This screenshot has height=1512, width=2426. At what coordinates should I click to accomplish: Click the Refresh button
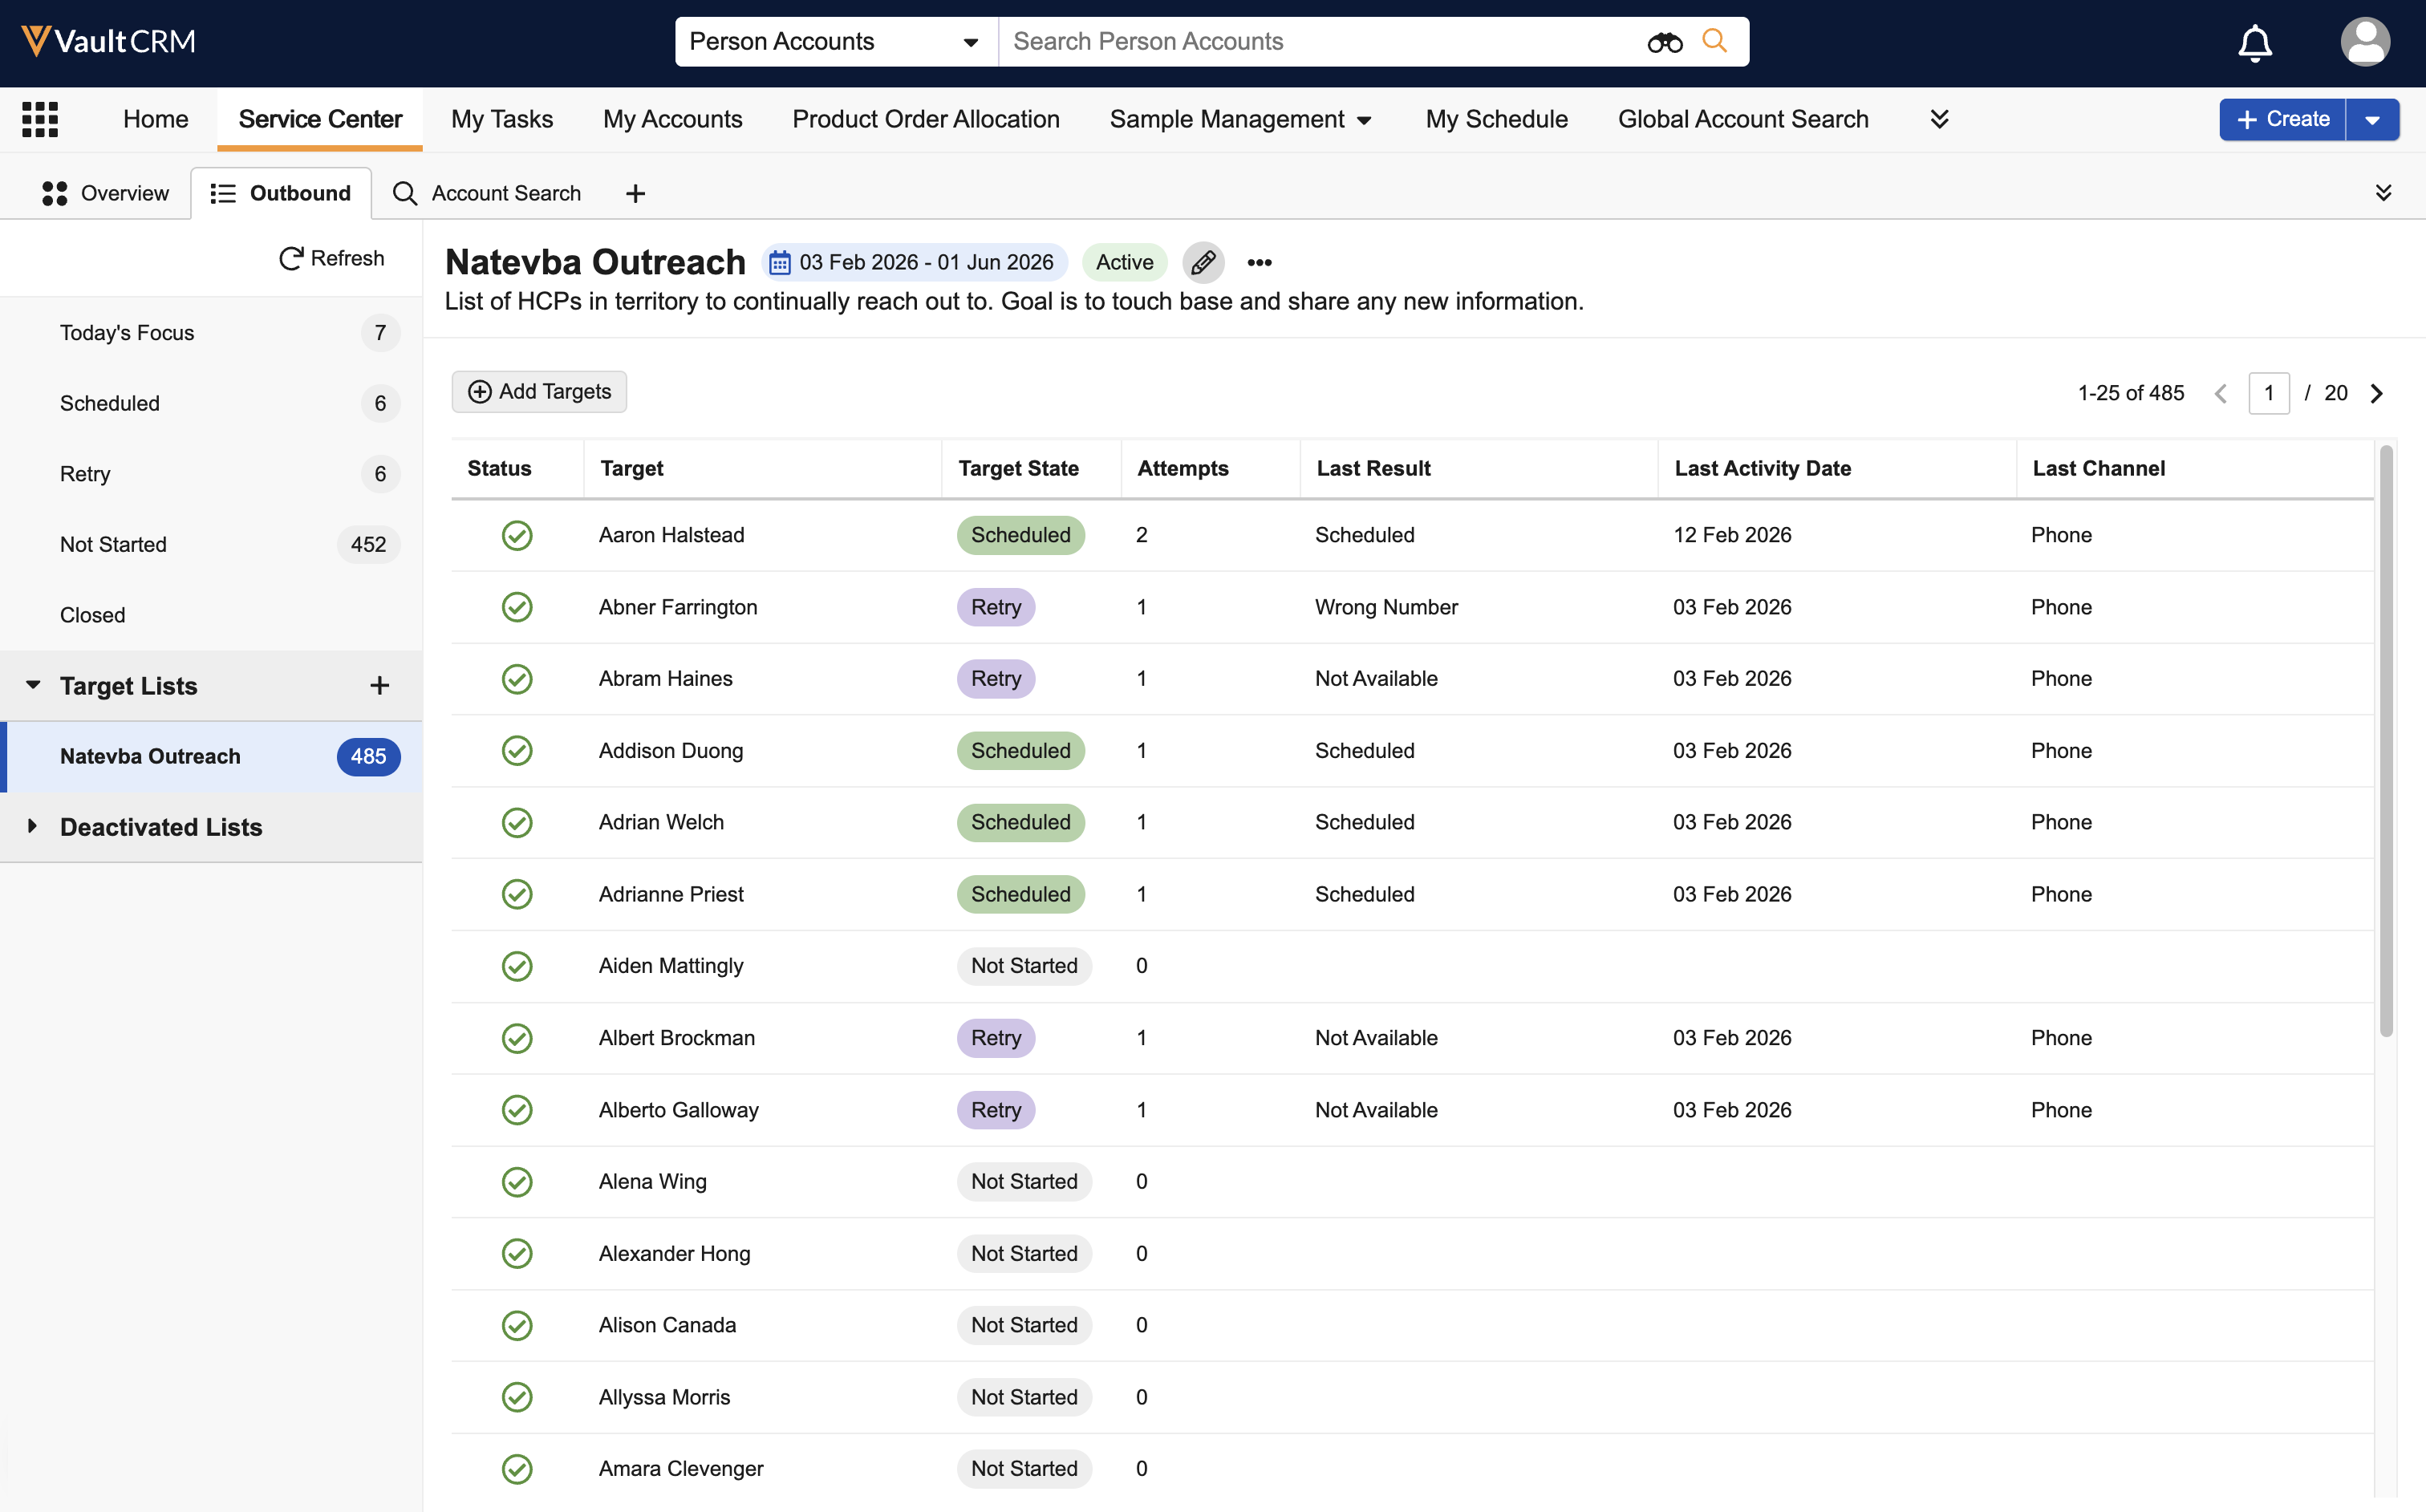click(x=331, y=258)
